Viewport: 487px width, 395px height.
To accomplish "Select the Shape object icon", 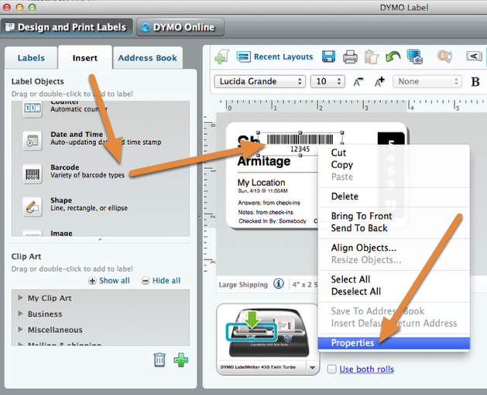I will pyautogui.click(x=33, y=207).
